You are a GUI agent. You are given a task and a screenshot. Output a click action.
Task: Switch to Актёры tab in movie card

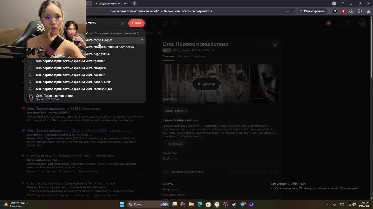tap(199, 57)
